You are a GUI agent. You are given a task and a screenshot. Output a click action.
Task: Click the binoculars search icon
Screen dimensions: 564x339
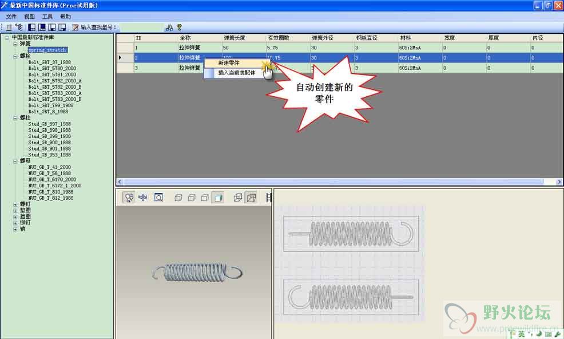tap(169, 27)
